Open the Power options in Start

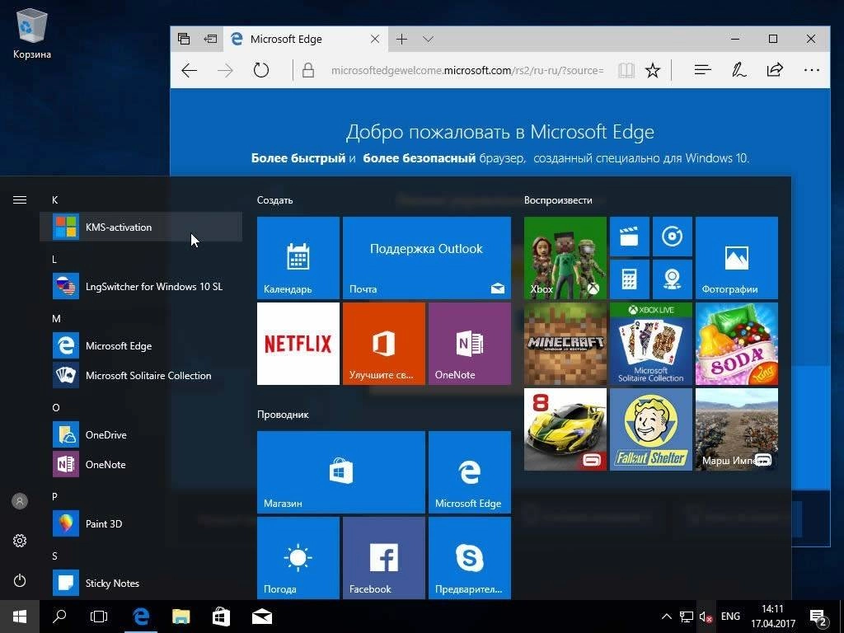tap(20, 580)
